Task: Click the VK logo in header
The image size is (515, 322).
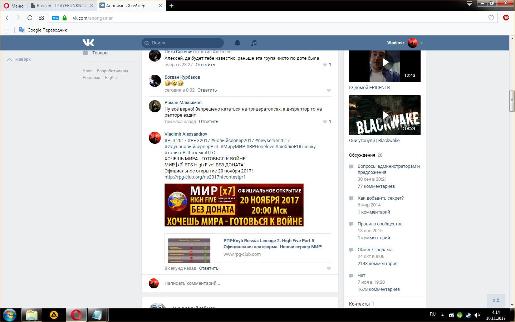Action: 88,43
